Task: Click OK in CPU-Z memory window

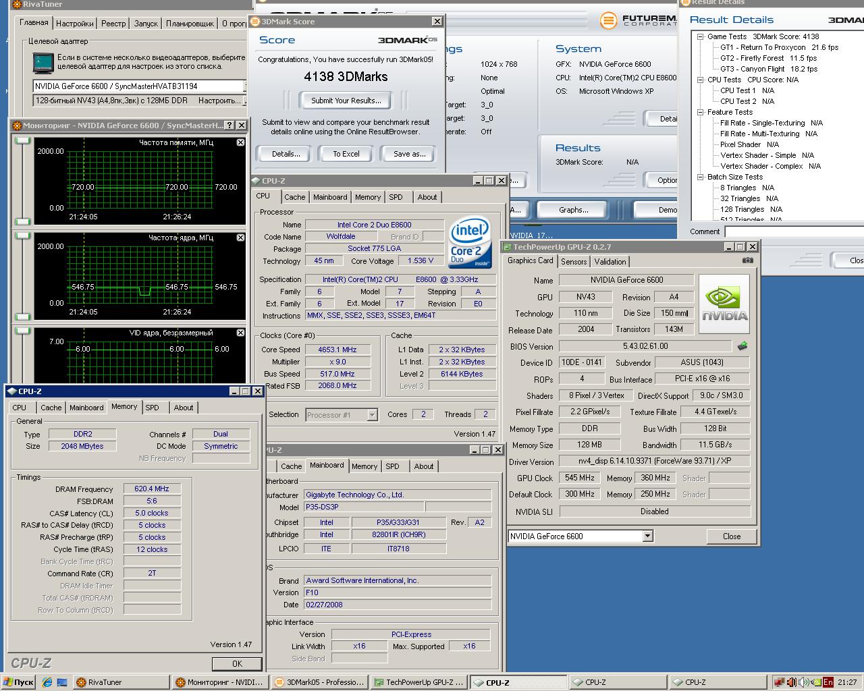Action: pos(237,664)
